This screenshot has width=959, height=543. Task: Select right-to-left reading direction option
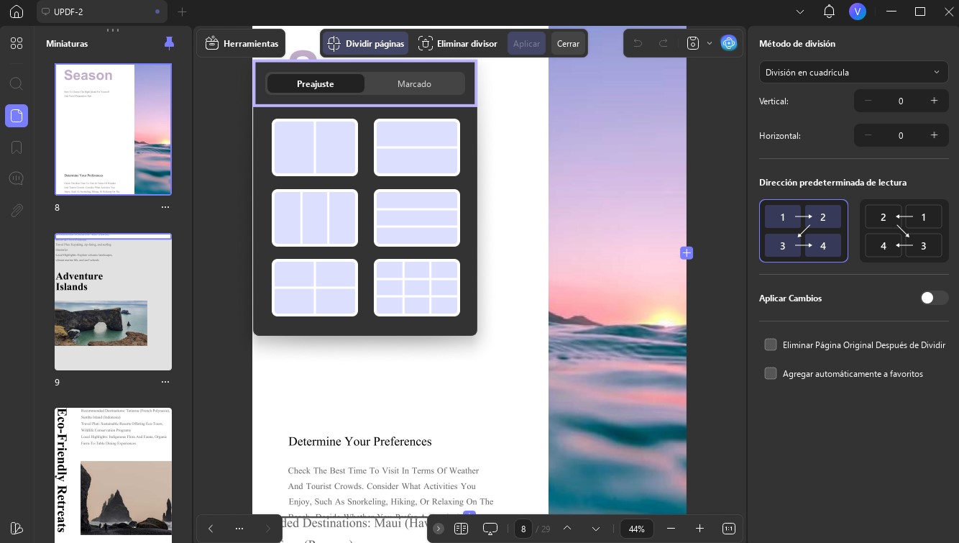click(904, 231)
